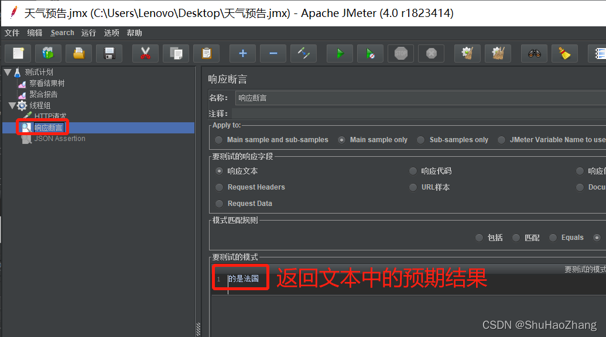Click the Copy icon in toolbar
Image resolution: width=606 pixels, height=337 pixels.
pos(176,53)
